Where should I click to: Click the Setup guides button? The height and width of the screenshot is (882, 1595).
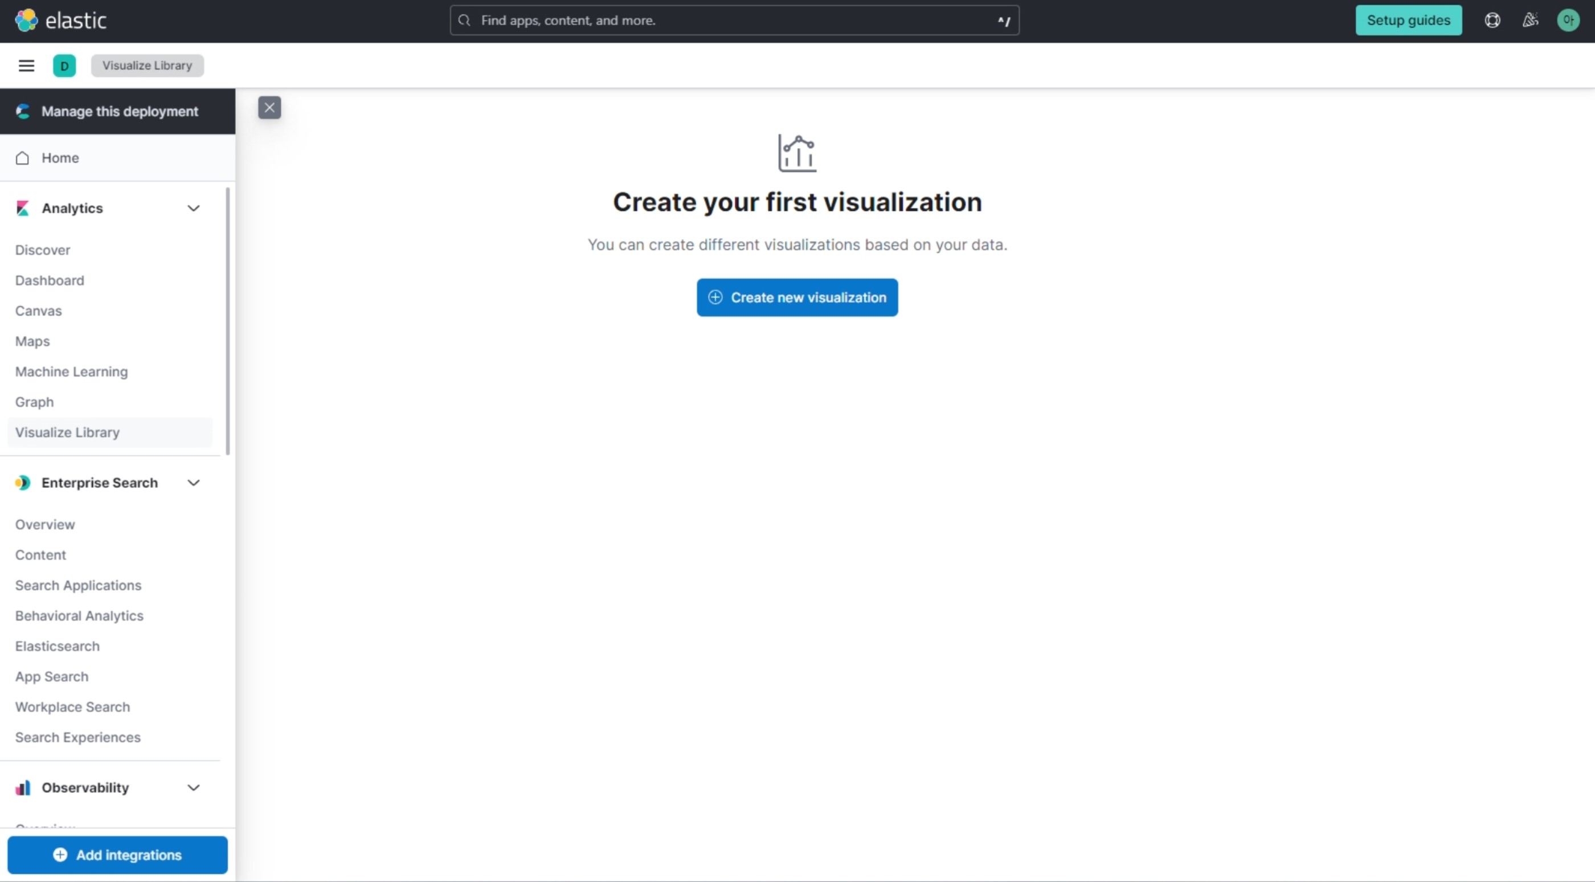(1408, 21)
